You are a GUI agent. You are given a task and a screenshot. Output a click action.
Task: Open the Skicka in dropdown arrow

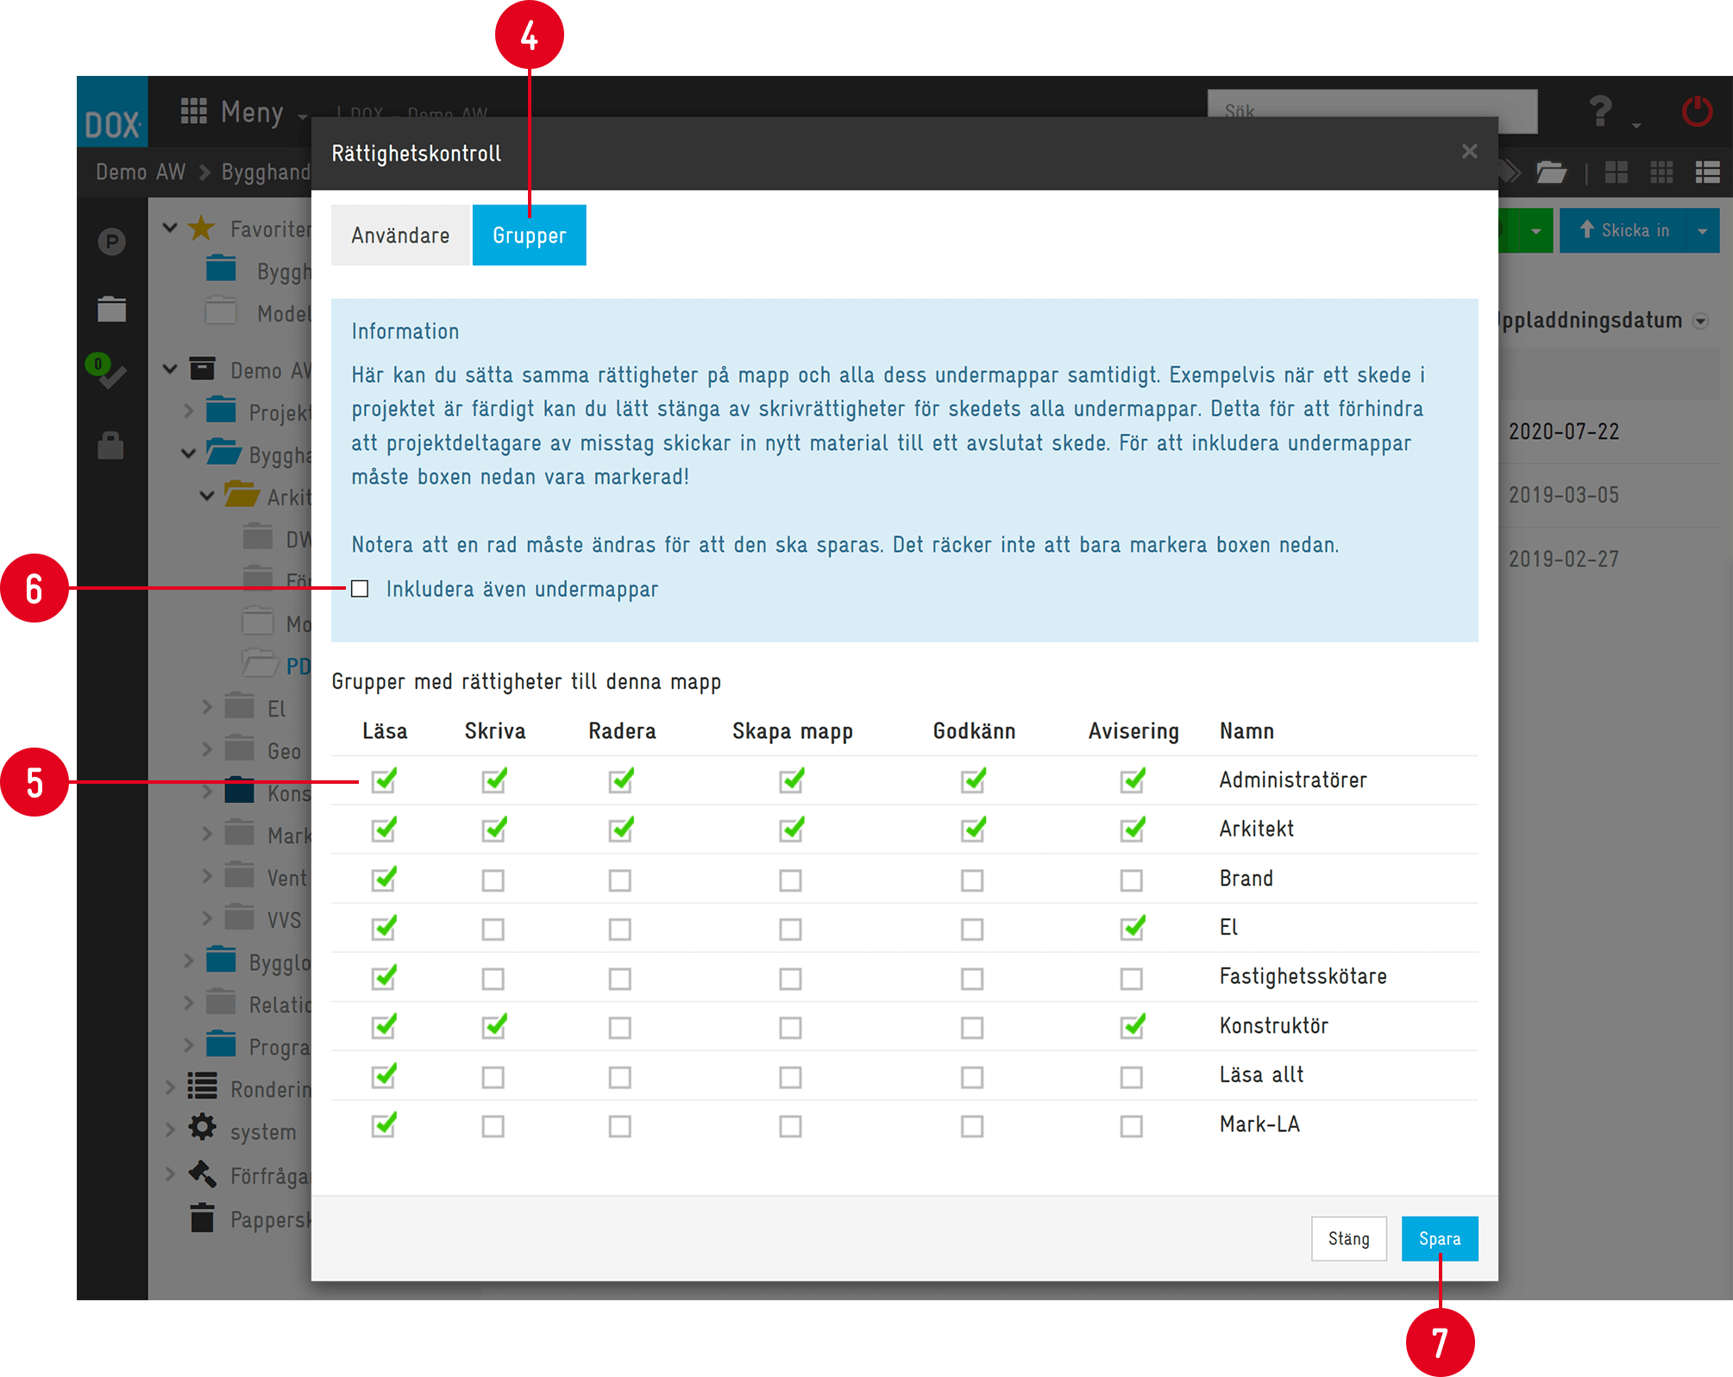pos(1702,231)
